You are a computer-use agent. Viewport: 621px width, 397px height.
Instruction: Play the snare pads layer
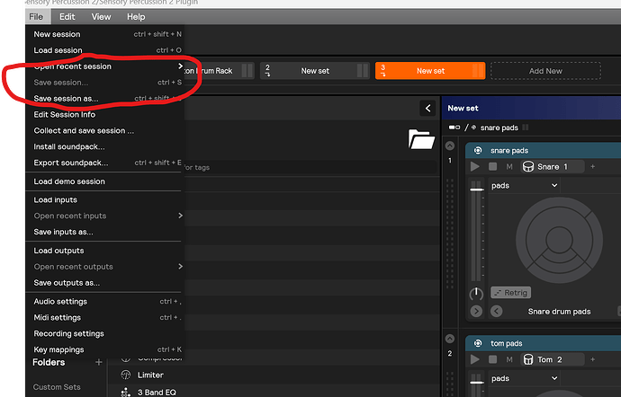click(x=474, y=166)
